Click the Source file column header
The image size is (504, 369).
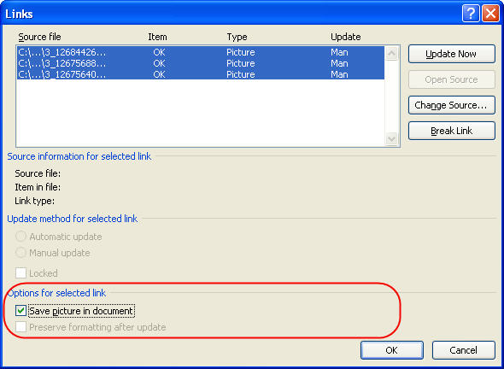39,37
